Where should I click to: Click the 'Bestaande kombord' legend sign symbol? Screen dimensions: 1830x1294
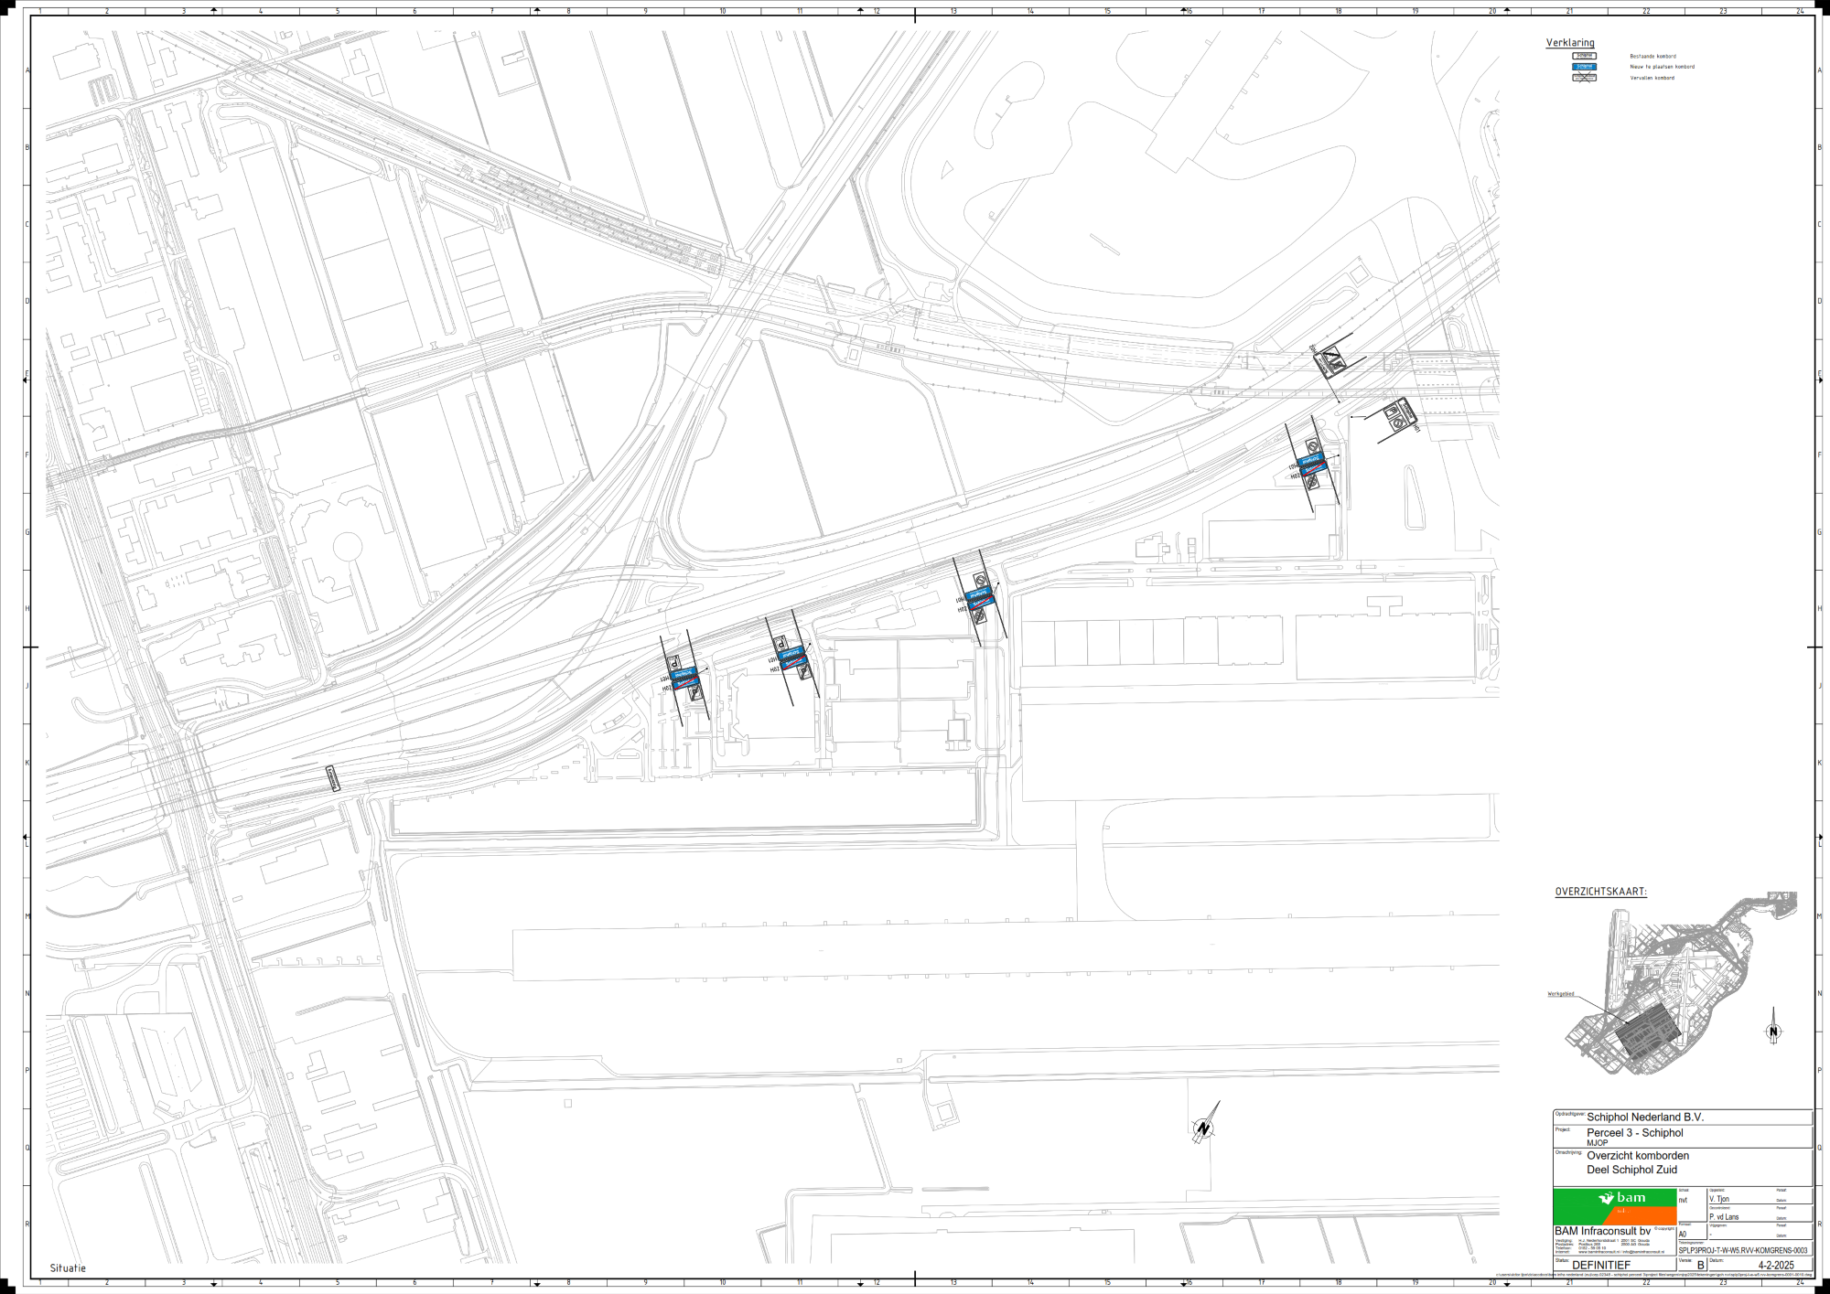click(1584, 56)
